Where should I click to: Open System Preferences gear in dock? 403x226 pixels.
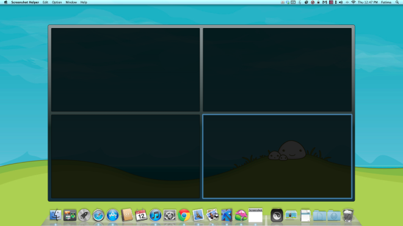pos(170,215)
